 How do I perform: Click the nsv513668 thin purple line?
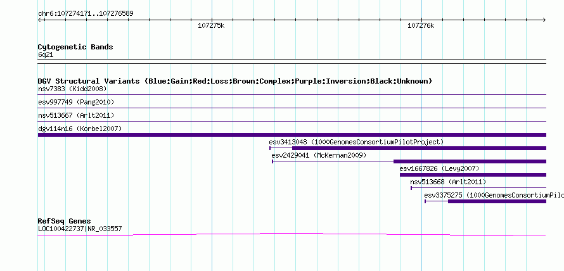478,187
